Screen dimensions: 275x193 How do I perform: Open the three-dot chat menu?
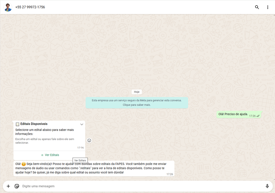(268, 7)
